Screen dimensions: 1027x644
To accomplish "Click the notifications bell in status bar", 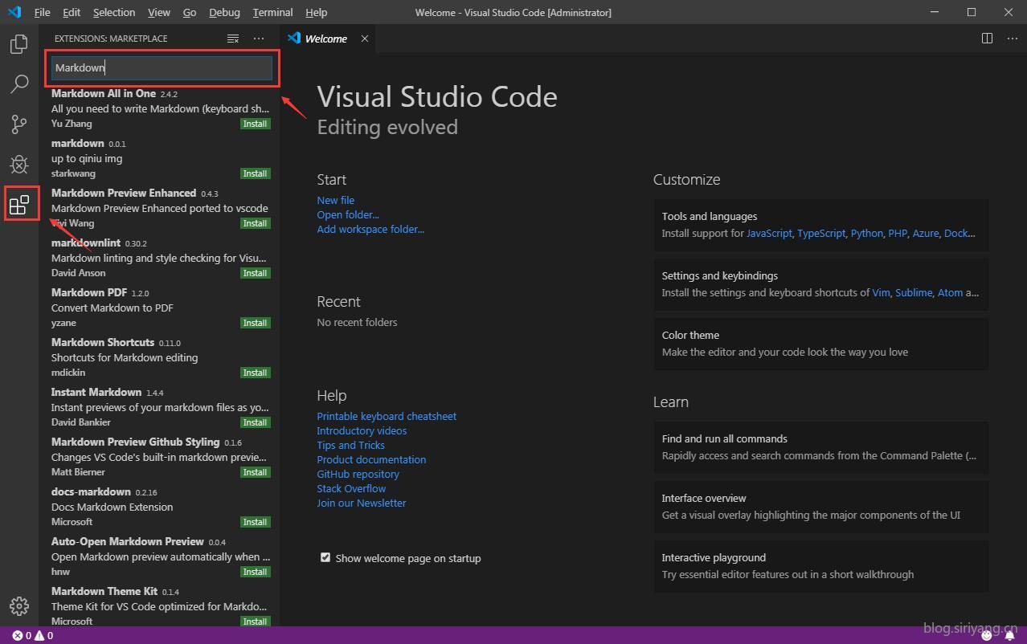I will (1009, 635).
